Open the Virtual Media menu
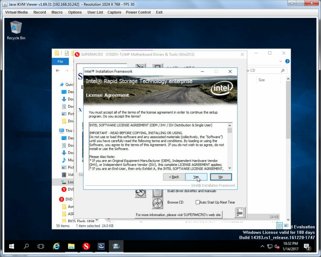This screenshot has width=321, height=257. [x=16, y=12]
